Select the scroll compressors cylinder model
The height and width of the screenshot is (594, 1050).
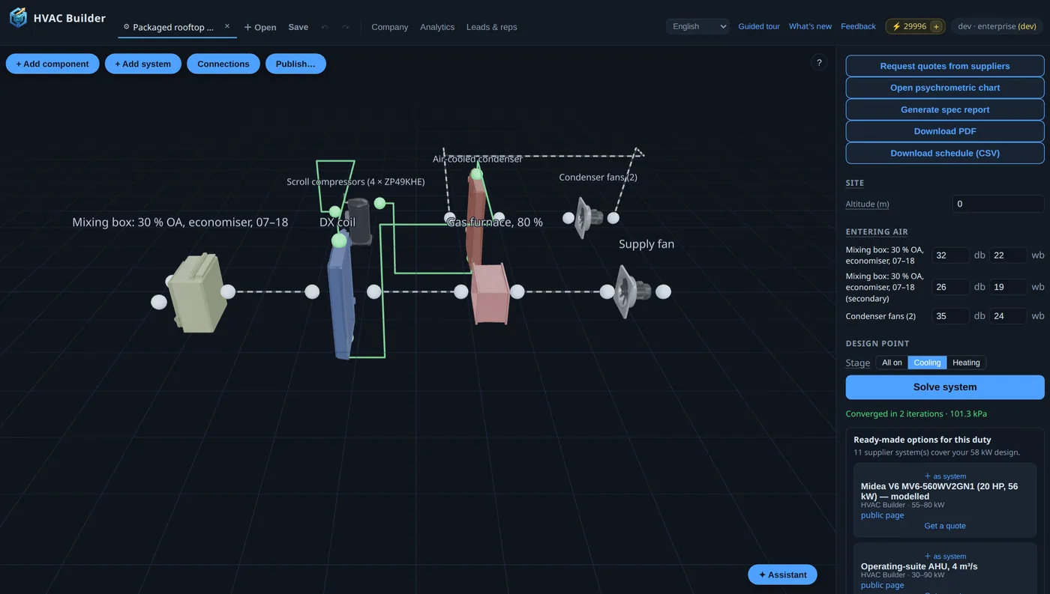[358, 220]
